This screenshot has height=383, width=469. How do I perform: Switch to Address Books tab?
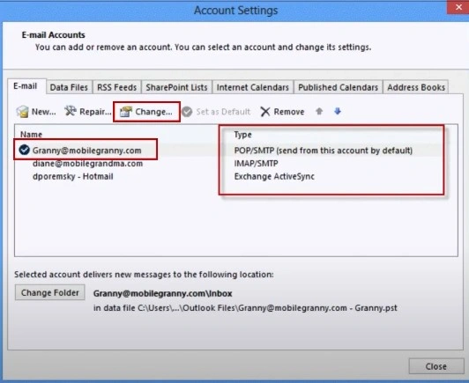coord(416,87)
